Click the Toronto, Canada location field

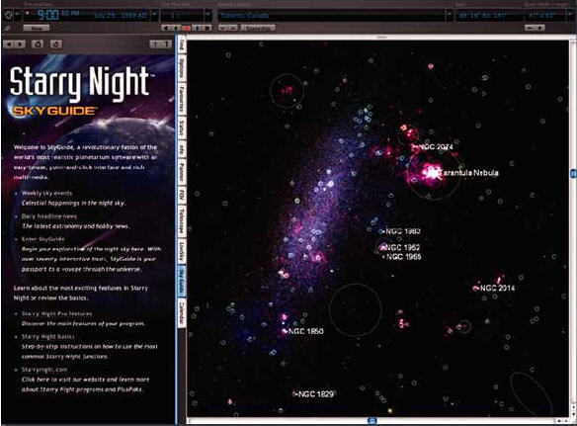coord(331,16)
